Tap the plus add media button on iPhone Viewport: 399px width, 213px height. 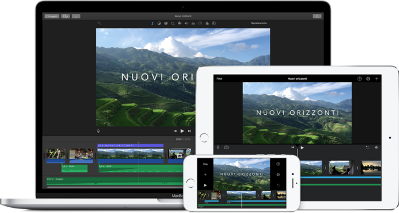tap(205, 175)
